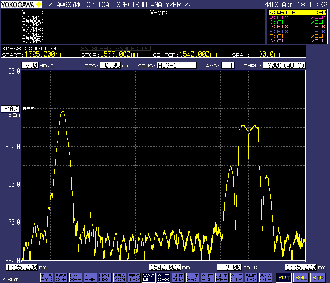Image resolution: width=330 pixels, height=283 pixels.
Task: Open the SENS HIGH1 sensitivity selector
Action: [176, 66]
